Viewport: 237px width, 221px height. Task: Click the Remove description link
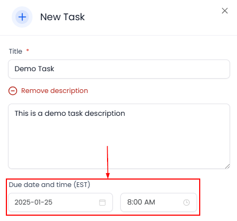tap(54, 91)
